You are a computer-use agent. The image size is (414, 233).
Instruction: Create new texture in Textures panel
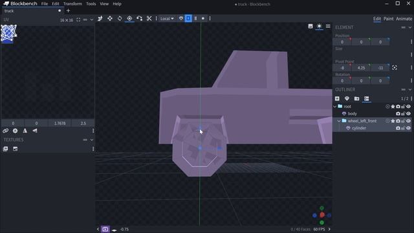point(16,149)
